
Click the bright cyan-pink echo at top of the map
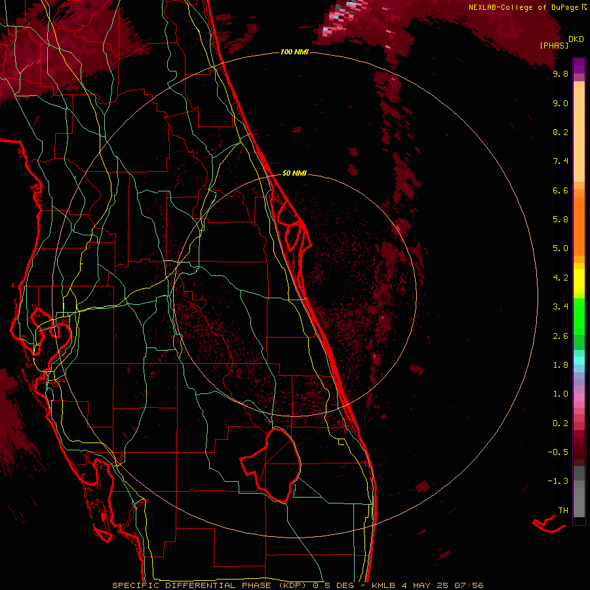tap(340, 19)
